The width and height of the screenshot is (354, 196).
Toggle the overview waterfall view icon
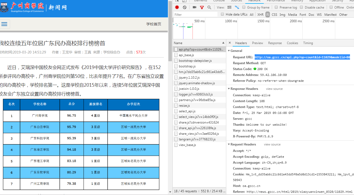(x=237, y=7)
